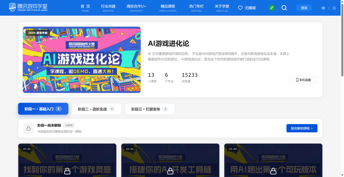Click the lock icon beside 阶段一尚未解锁

[x=29, y=128]
